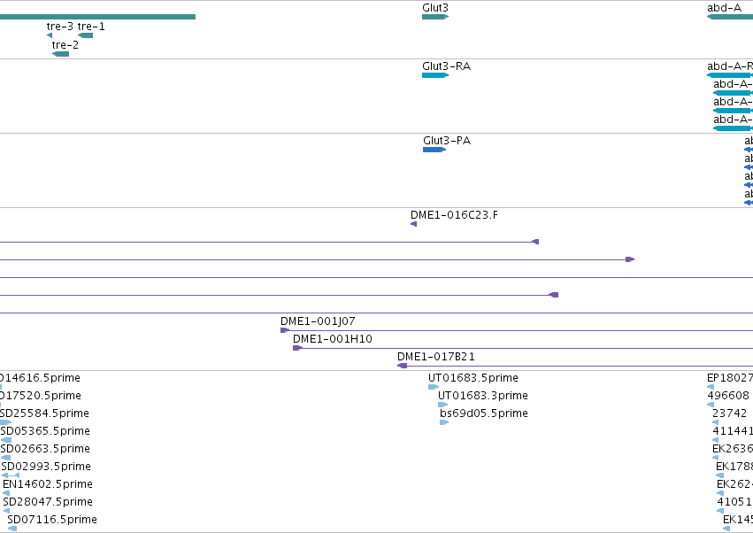Image resolution: width=753 pixels, height=533 pixels.
Task: Click the SD05365.5prime label
Action: click(45, 431)
